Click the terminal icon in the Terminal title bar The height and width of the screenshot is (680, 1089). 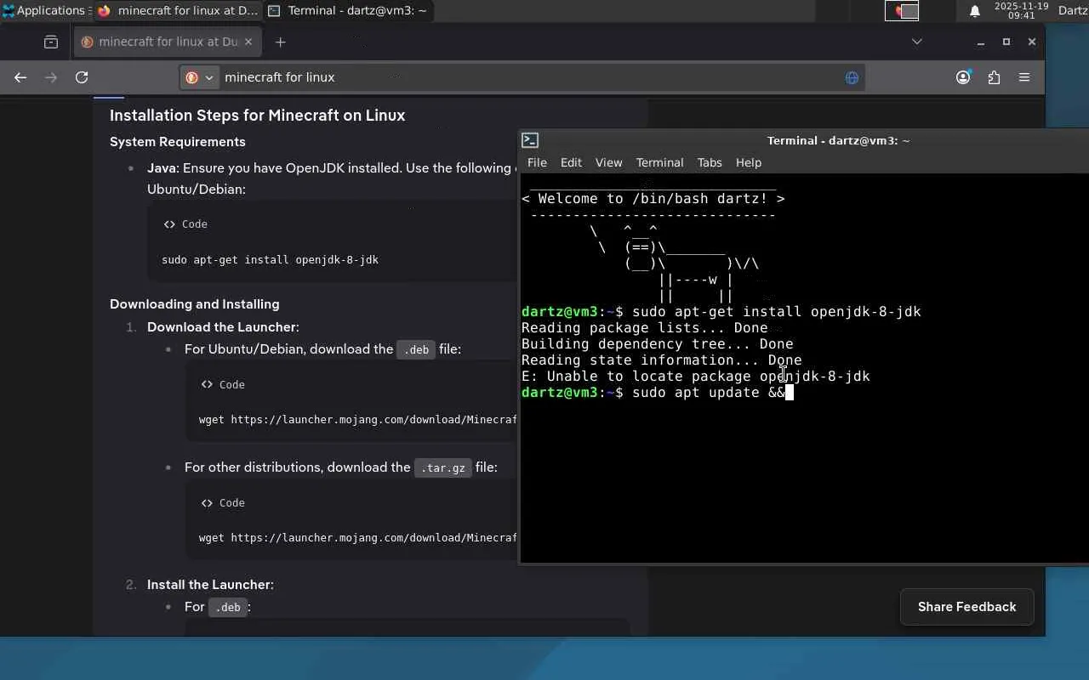(x=530, y=140)
